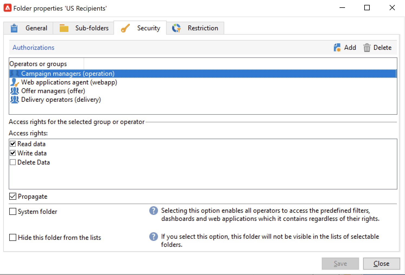This screenshot has width=405, height=275.
Task: Switch to the General tab
Action: 29,28
